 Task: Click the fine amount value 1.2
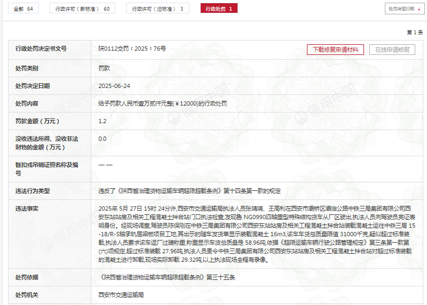102,121
